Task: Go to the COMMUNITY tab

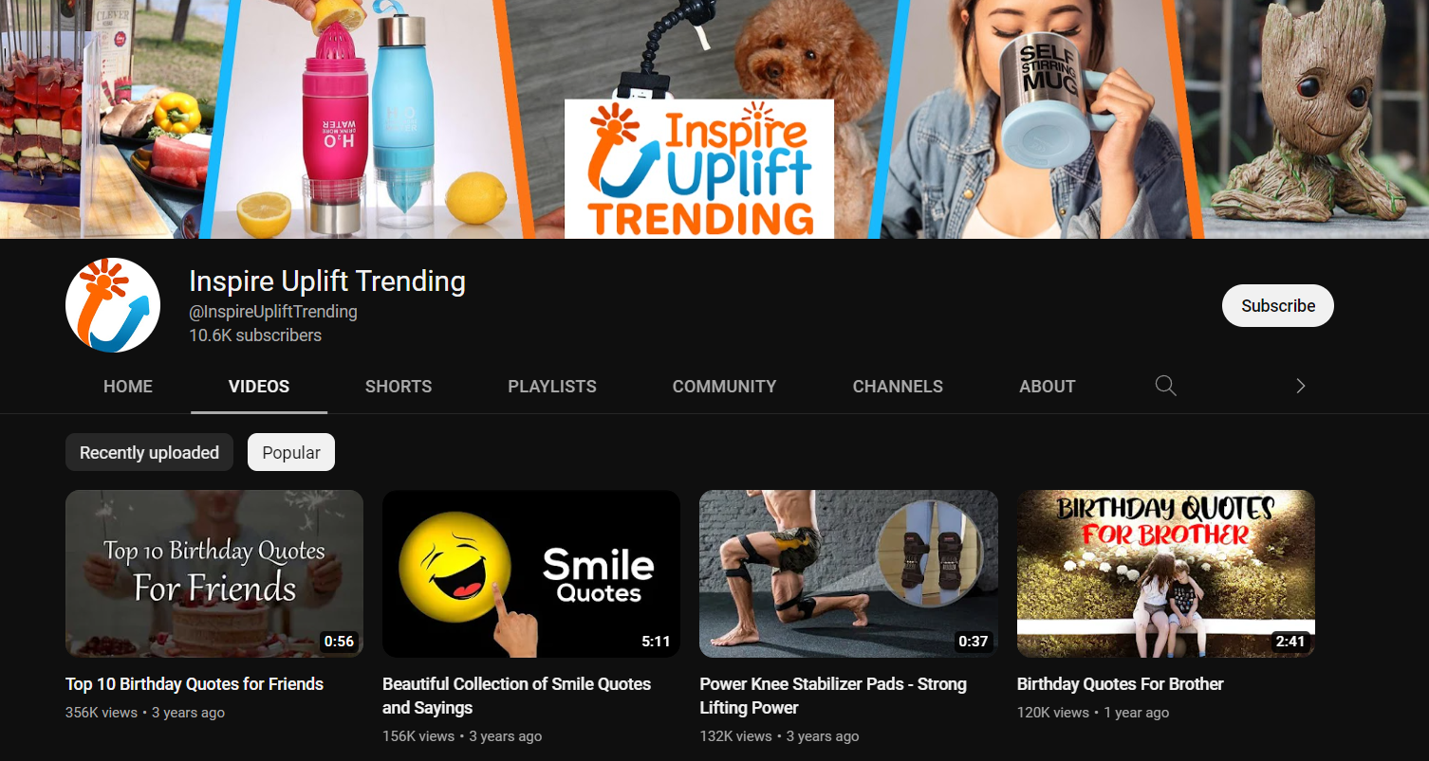Action: click(724, 387)
